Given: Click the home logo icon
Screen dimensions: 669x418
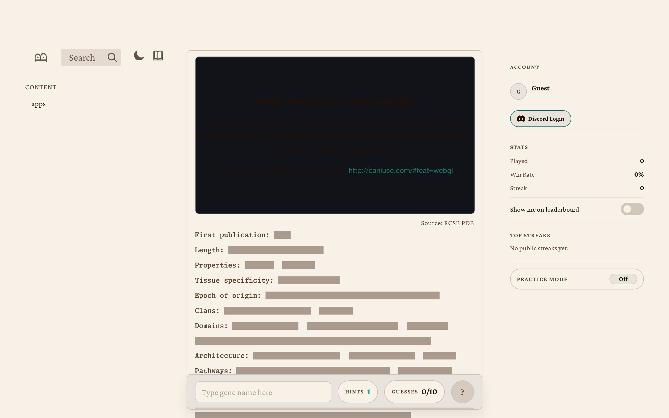Looking at the screenshot, I should click(x=41, y=57).
